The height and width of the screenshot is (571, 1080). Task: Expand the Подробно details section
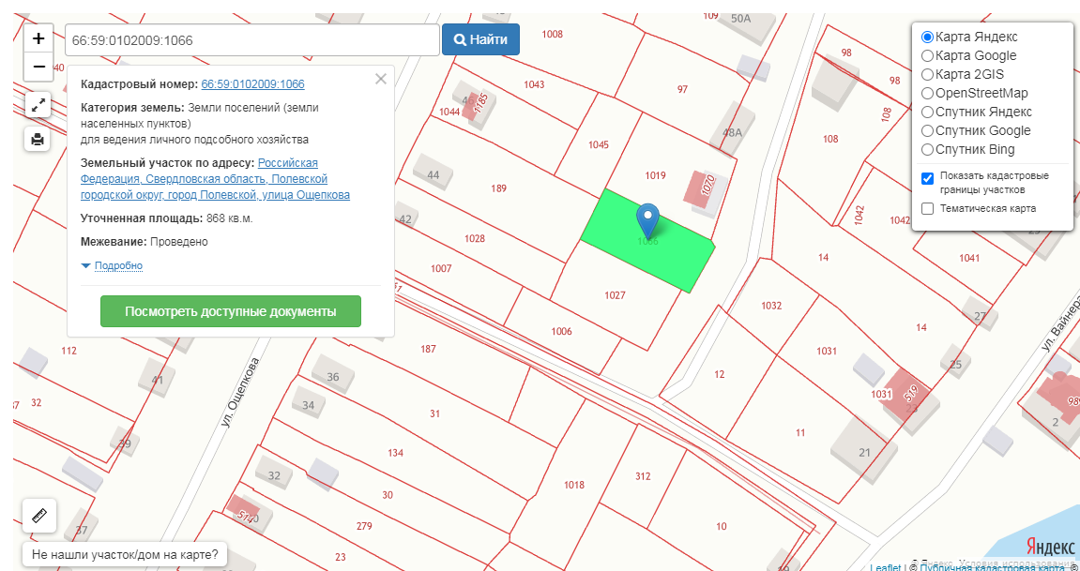click(x=118, y=265)
